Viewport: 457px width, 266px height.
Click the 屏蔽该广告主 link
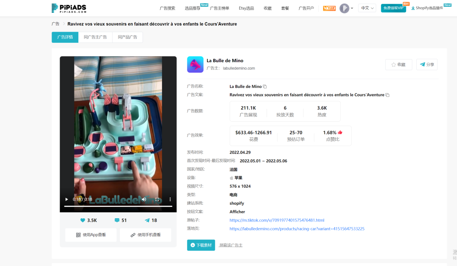pyautogui.click(x=231, y=245)
